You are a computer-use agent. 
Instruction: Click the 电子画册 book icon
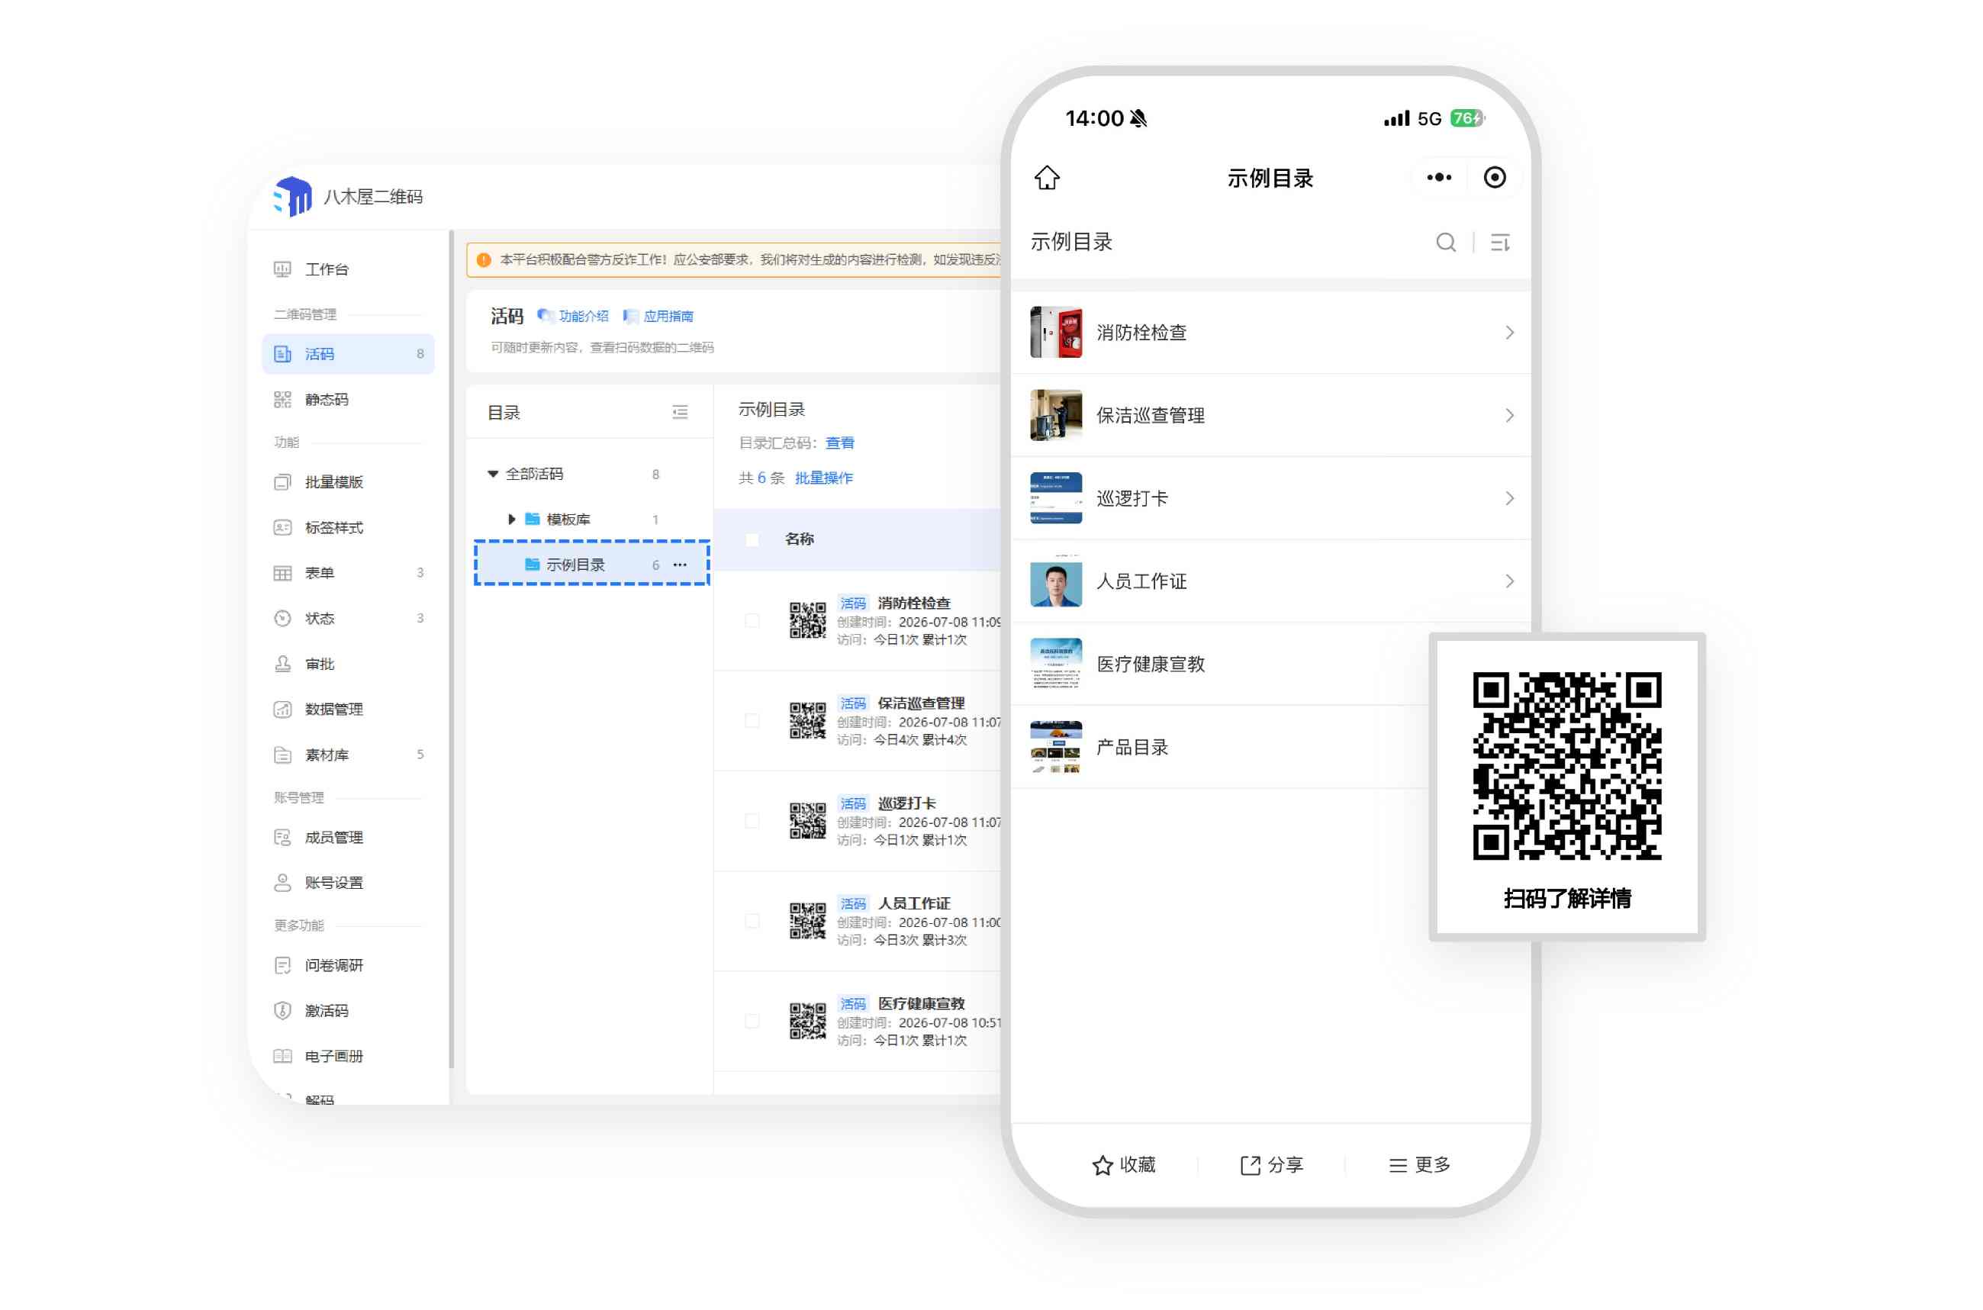[x=282, y=1056]
